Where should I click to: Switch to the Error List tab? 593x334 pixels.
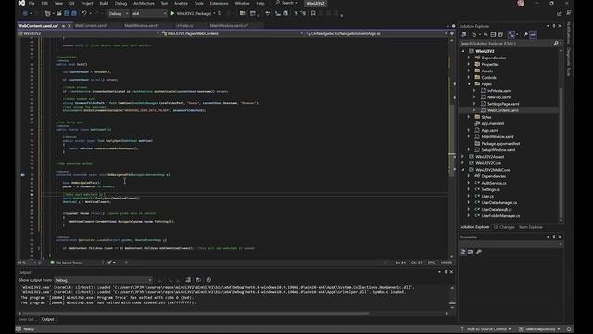27,319
